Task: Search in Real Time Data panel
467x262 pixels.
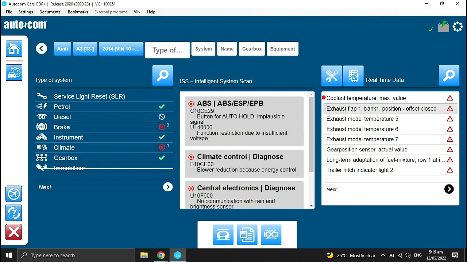Action: click(449, 76)
